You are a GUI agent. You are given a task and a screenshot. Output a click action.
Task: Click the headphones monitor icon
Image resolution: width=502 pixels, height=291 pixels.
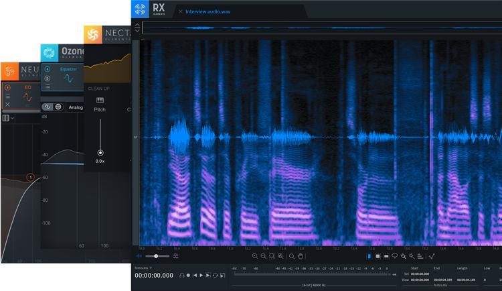(182, 275)
